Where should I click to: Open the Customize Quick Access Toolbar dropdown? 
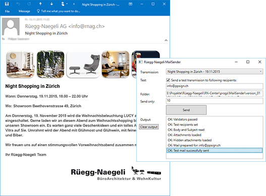point(74,4)
